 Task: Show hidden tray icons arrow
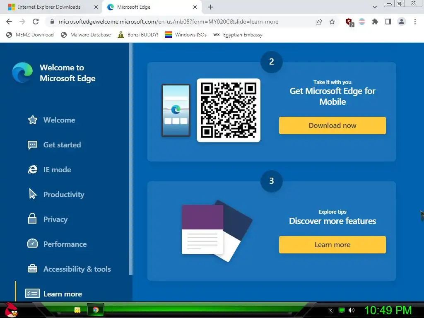330,310
